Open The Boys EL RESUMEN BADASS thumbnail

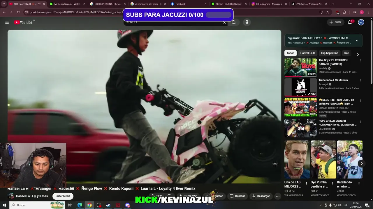pos(301,67)
